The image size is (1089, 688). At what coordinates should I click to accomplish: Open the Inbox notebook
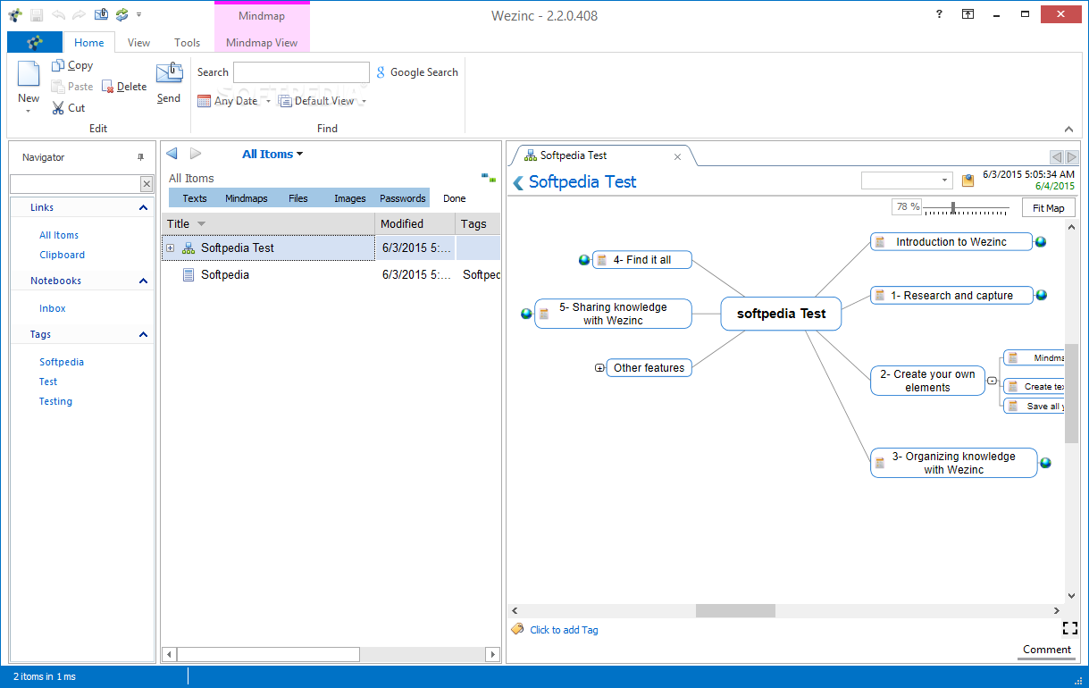click(53, 308)
